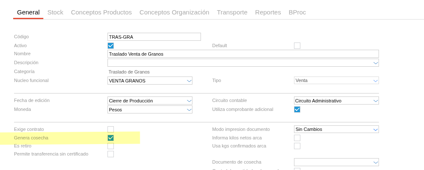Open the Conceptos Productos tab
Viewport: 424px width, 170px height.
tap(101, 12)
